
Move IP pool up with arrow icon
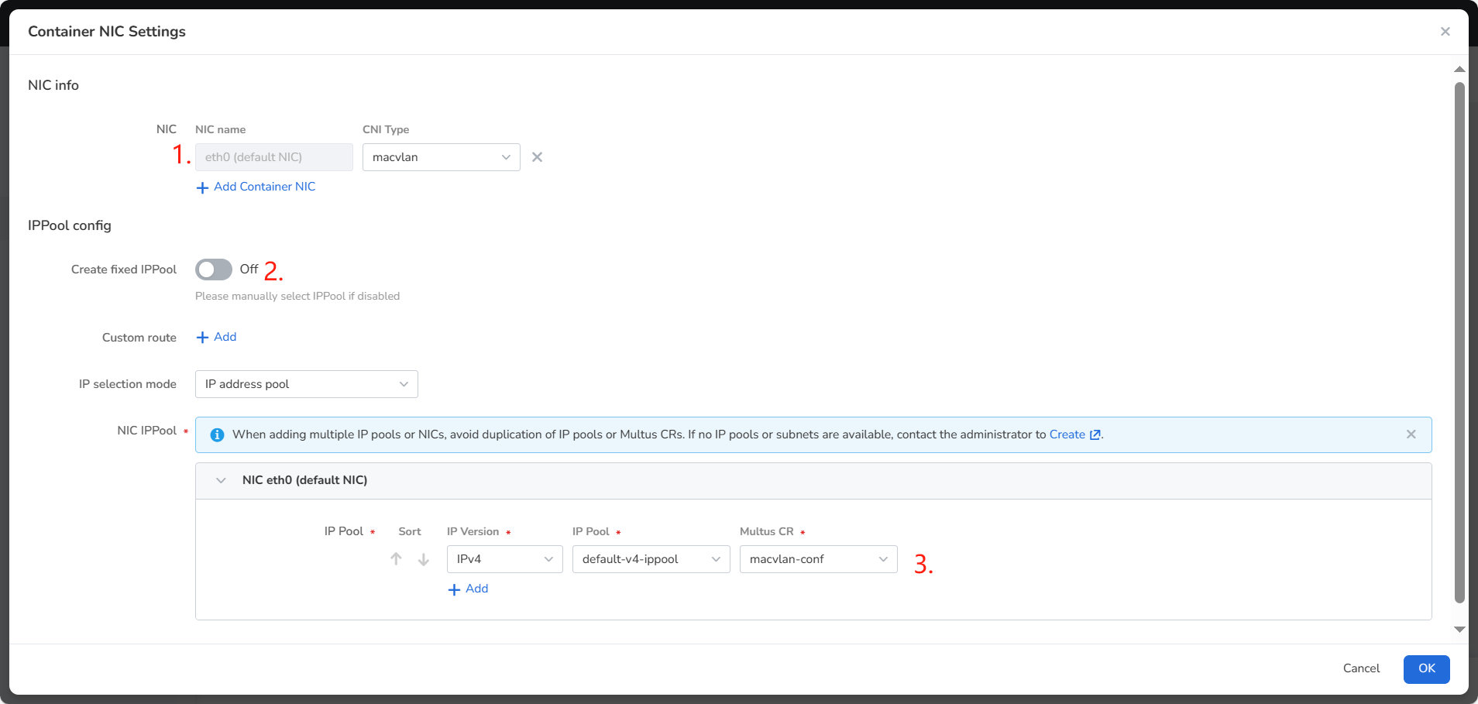pyautogui.click(x=396, y=559)
